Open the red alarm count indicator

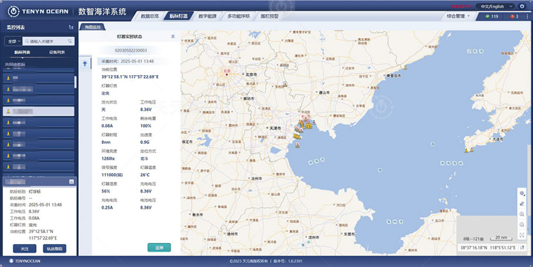pyautogui.click(x=514, y=16)
